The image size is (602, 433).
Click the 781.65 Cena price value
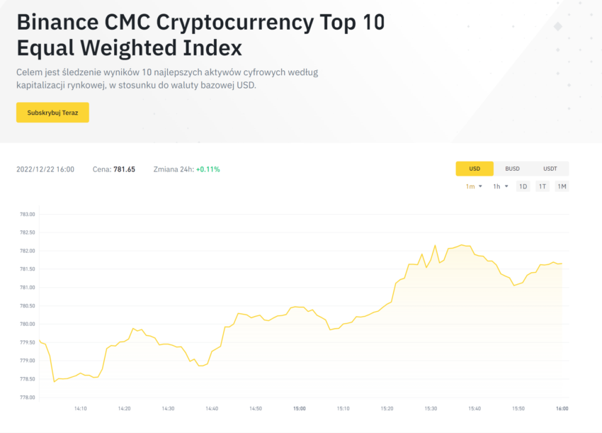tap(125, 169)
